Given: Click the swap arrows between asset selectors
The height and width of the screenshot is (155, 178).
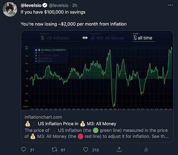Looking at the screenshot, I should pos(85,38).
